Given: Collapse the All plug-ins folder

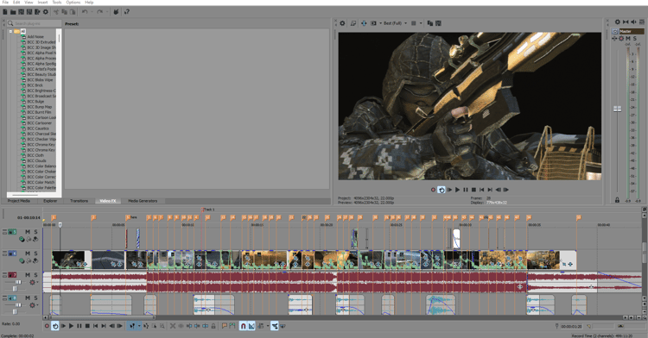Looking at the screenshot, I should point(10,31).
